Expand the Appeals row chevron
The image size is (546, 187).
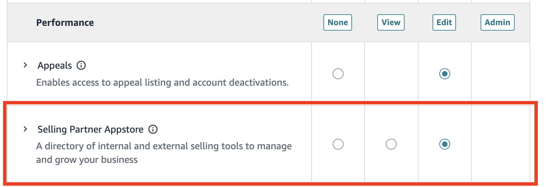25,65
